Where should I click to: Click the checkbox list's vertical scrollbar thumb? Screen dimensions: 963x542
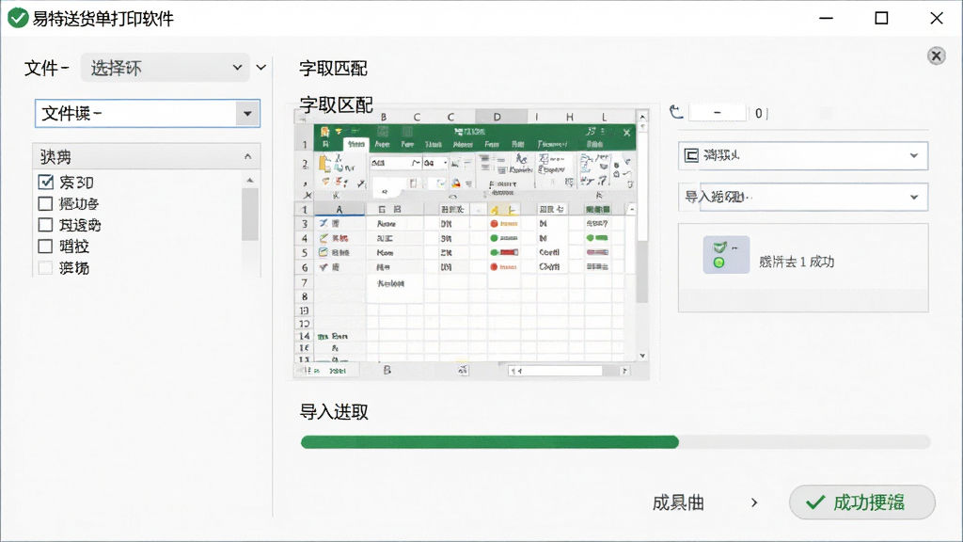(250, 214)
